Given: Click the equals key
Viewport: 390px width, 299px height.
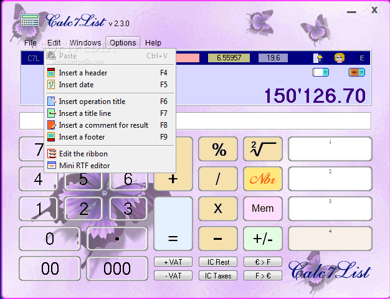Looking at the screenshot, I should point(173,224).
